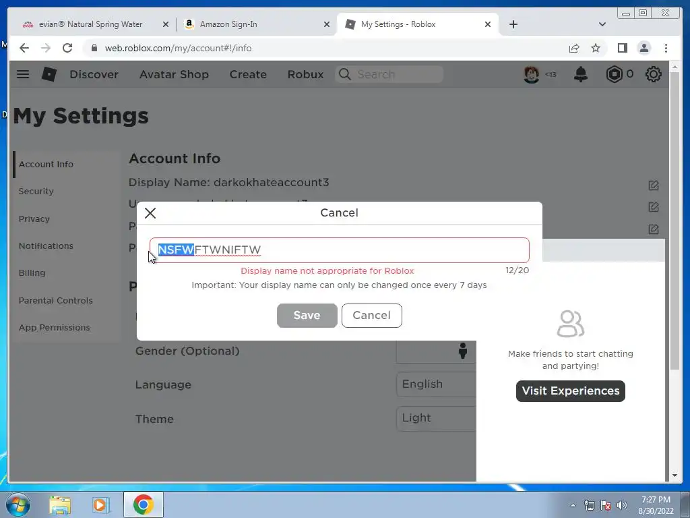Close the evian tab
This screenshot has width=690, height=518.
coord(166,24)
